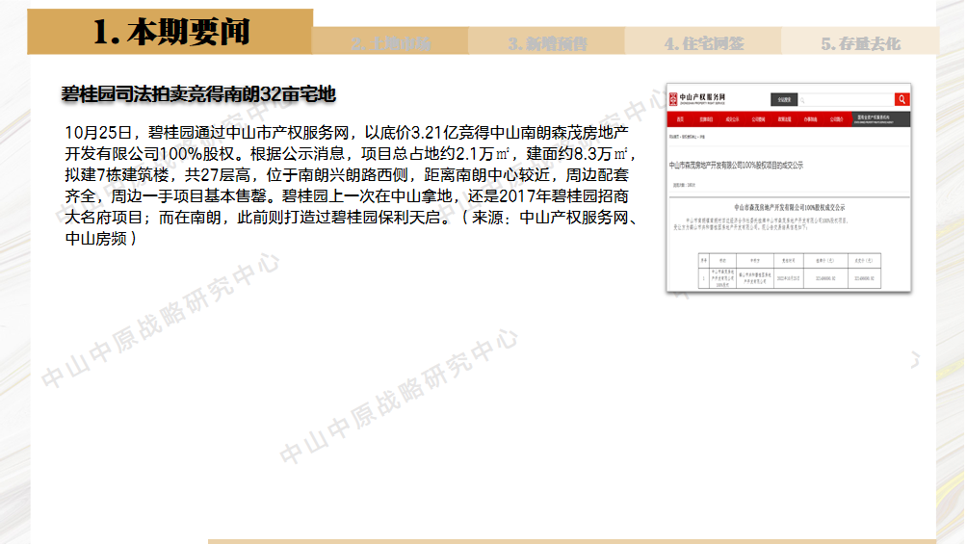This screenshot has width=967, height=544.
Task: Click the page title 中山市森茂房地产开发有限公司100%股权项目的成交公示
Action: (737, 166)
